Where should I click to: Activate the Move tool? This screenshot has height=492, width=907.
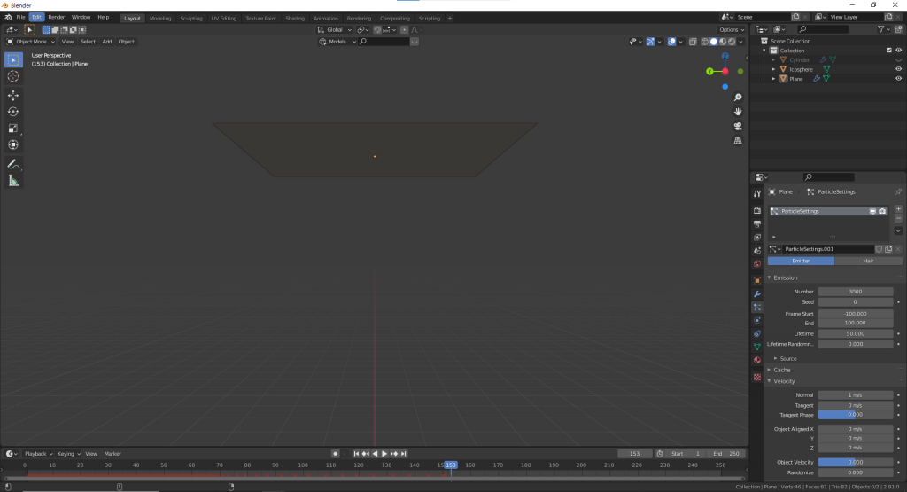point(13,96)
